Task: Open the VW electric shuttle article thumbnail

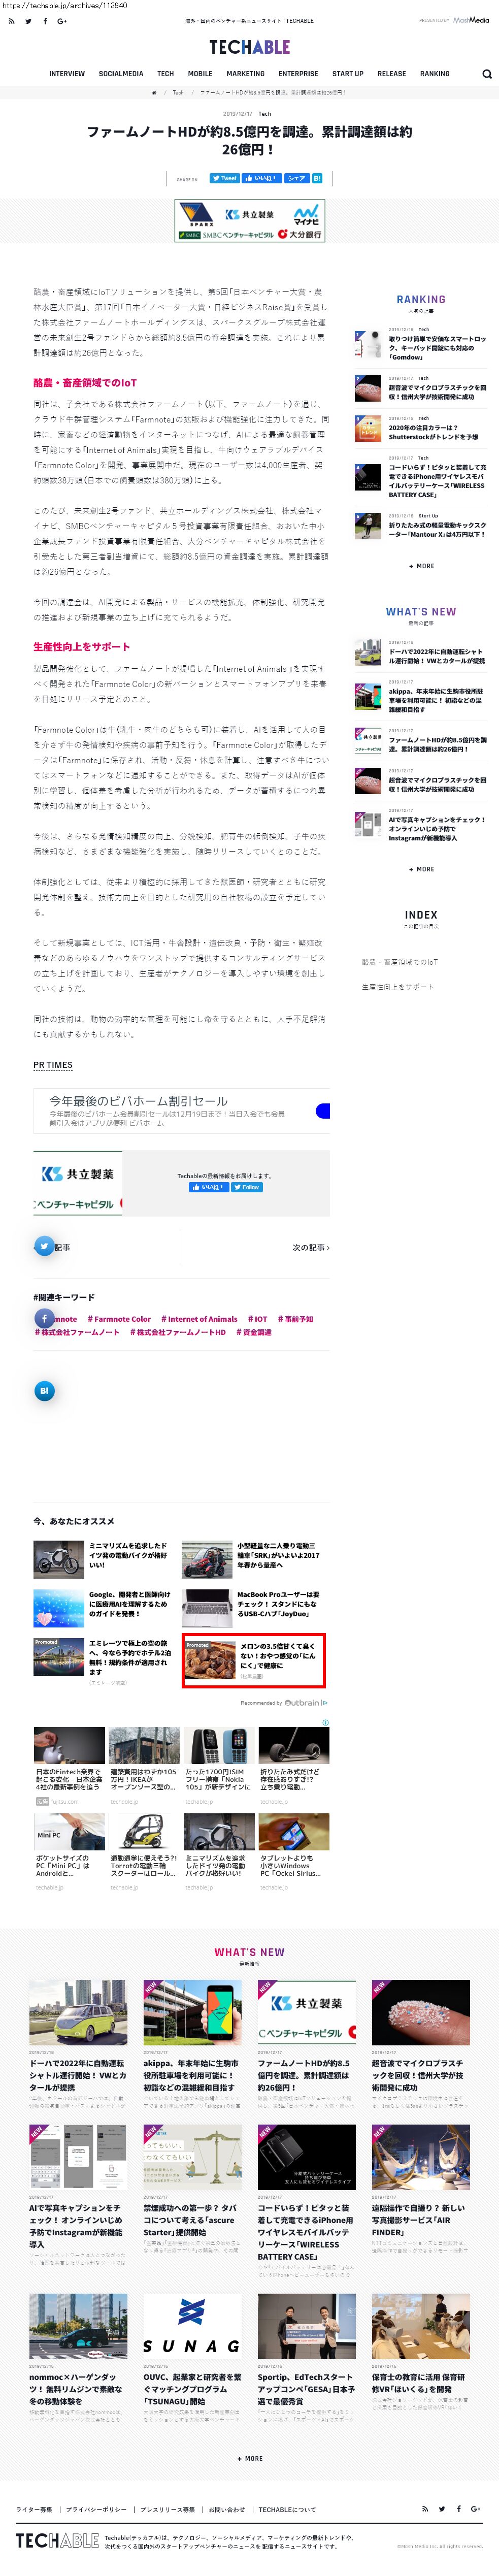Action: point(77,2013)
